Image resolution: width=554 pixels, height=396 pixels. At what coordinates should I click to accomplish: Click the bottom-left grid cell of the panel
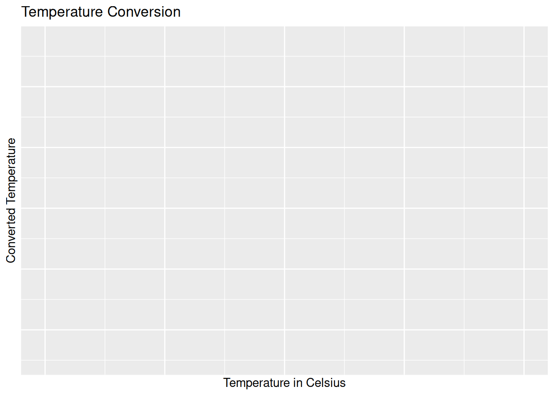(33, 368)
